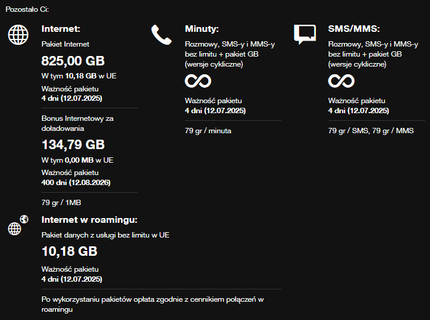Select the "SMS/MMS:" section heading
Screen dimensions: 430x320
354,28
